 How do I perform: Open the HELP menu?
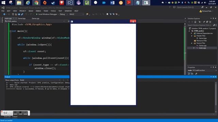[76, 11]
